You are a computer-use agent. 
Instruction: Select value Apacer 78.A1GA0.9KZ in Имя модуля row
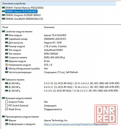[x=55, y=35]
